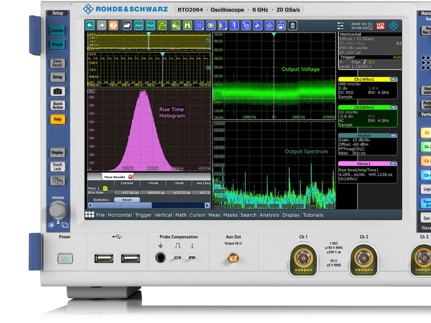The image size is (431, 323).
Task: Open the Math menu
Action: pyautogui.click(x=181, y=215)
